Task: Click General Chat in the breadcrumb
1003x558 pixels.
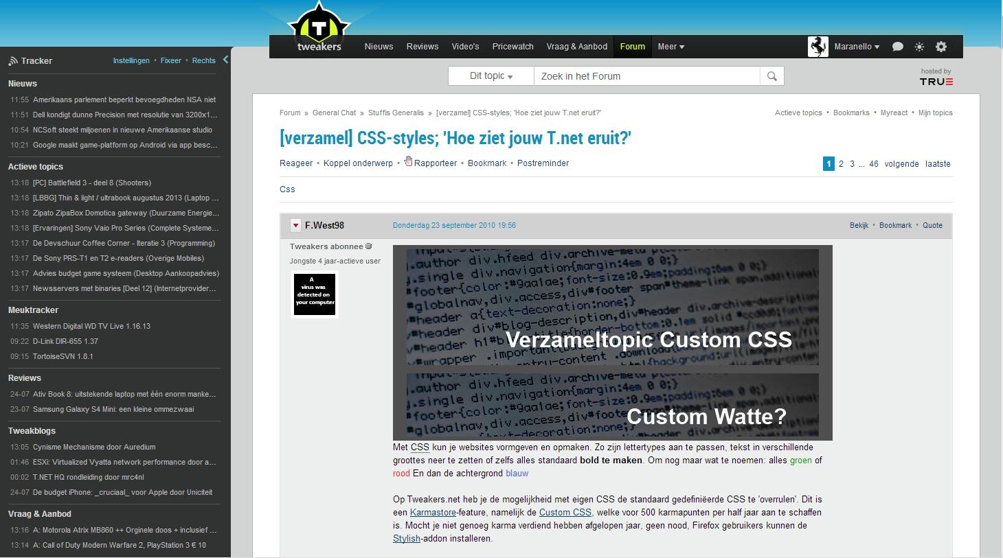Action: pyautogui.click(x=334, y=113)
